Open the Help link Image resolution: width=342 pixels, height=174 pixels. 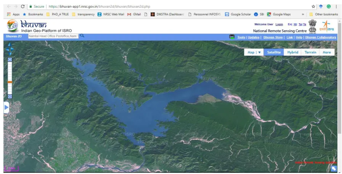click(x=299, y=37)
